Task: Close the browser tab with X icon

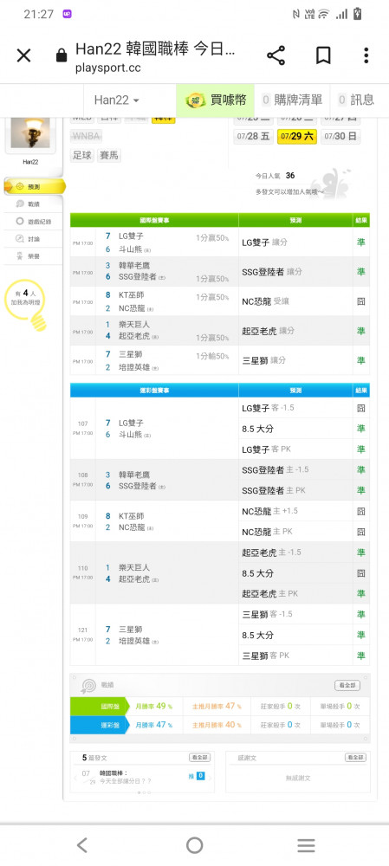Action: (x=23, y=55)
